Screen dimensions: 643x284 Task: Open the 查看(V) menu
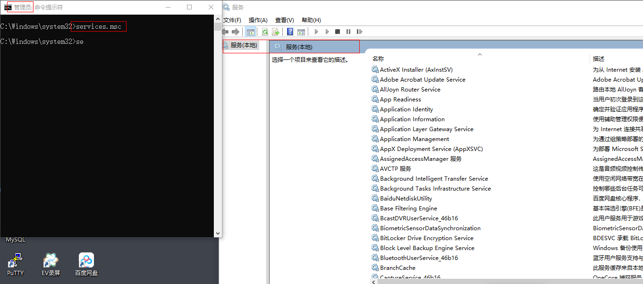(x=284, y=20)
